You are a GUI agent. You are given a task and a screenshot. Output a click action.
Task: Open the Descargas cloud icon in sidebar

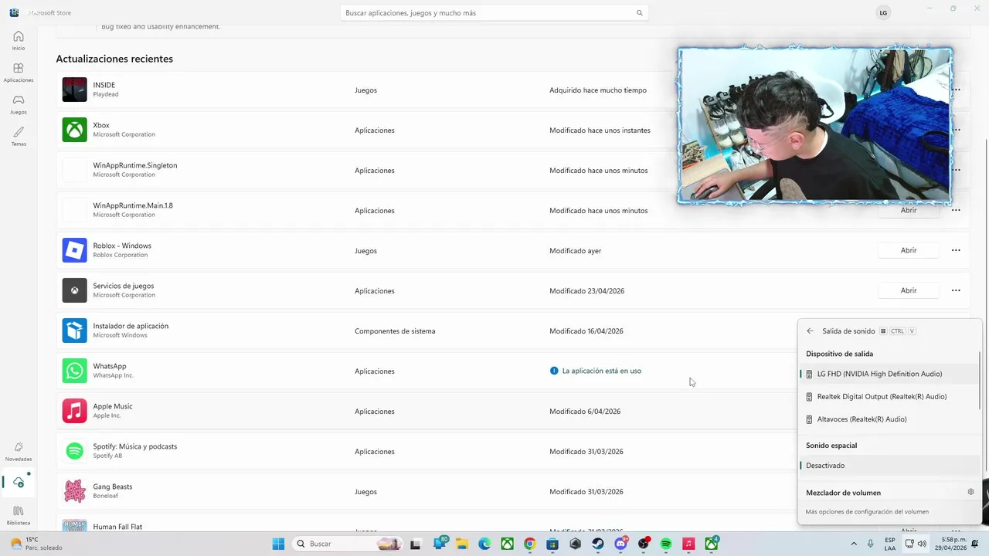pyautogui.click(x=18, y=483)
